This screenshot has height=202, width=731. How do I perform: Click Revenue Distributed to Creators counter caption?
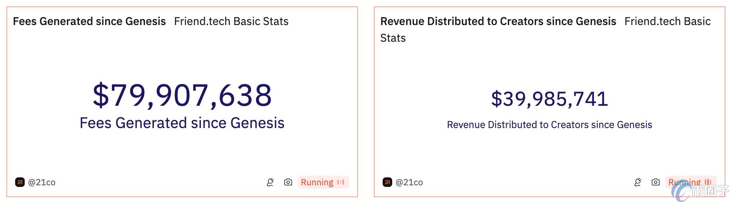click(550, 124)
